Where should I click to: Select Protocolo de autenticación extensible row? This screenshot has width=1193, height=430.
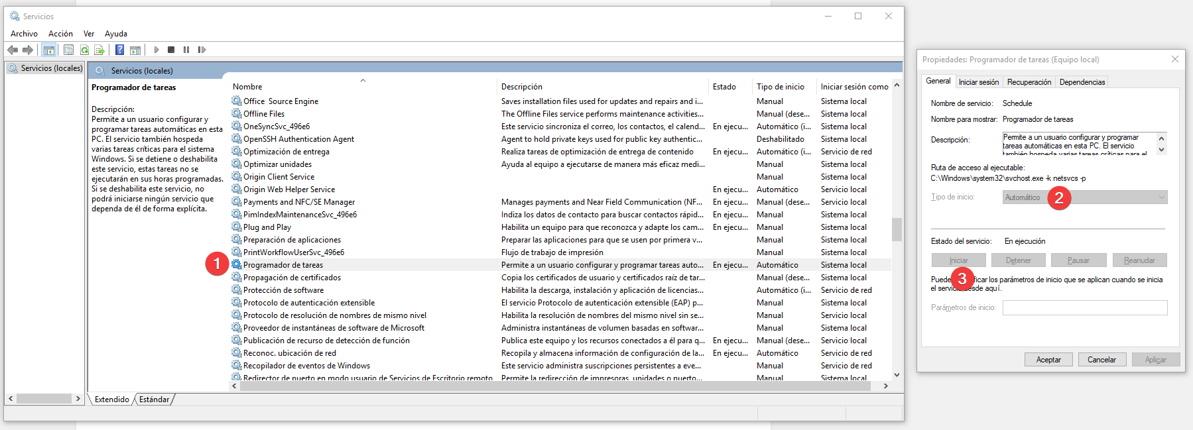pos(560,302)
